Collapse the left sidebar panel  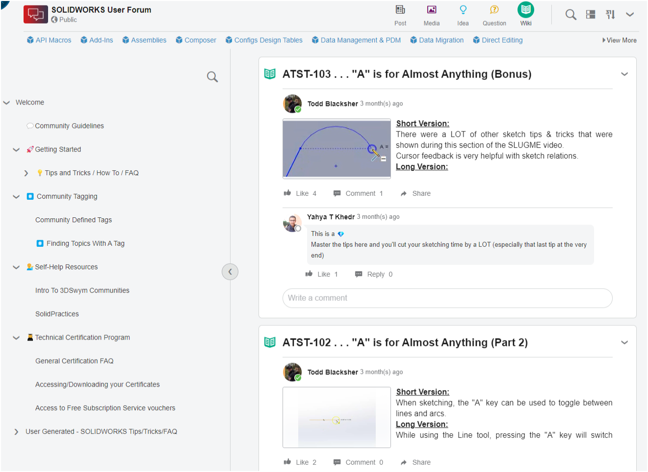(x=230, y=272)
